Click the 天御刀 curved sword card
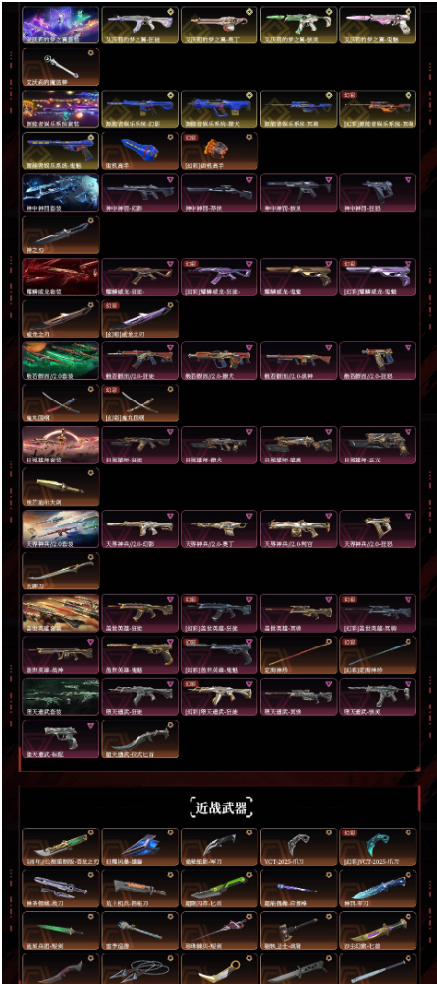Viewport: 437px width, 984px height. tap(61, 571)
